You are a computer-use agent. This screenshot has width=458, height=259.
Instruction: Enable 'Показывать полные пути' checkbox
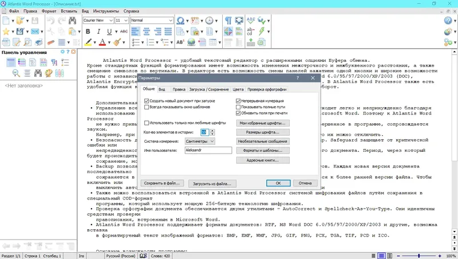[x=238, y=107]
